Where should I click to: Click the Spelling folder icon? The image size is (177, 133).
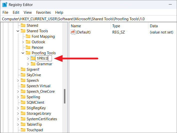pyautogui.click(x=23, y=97)
